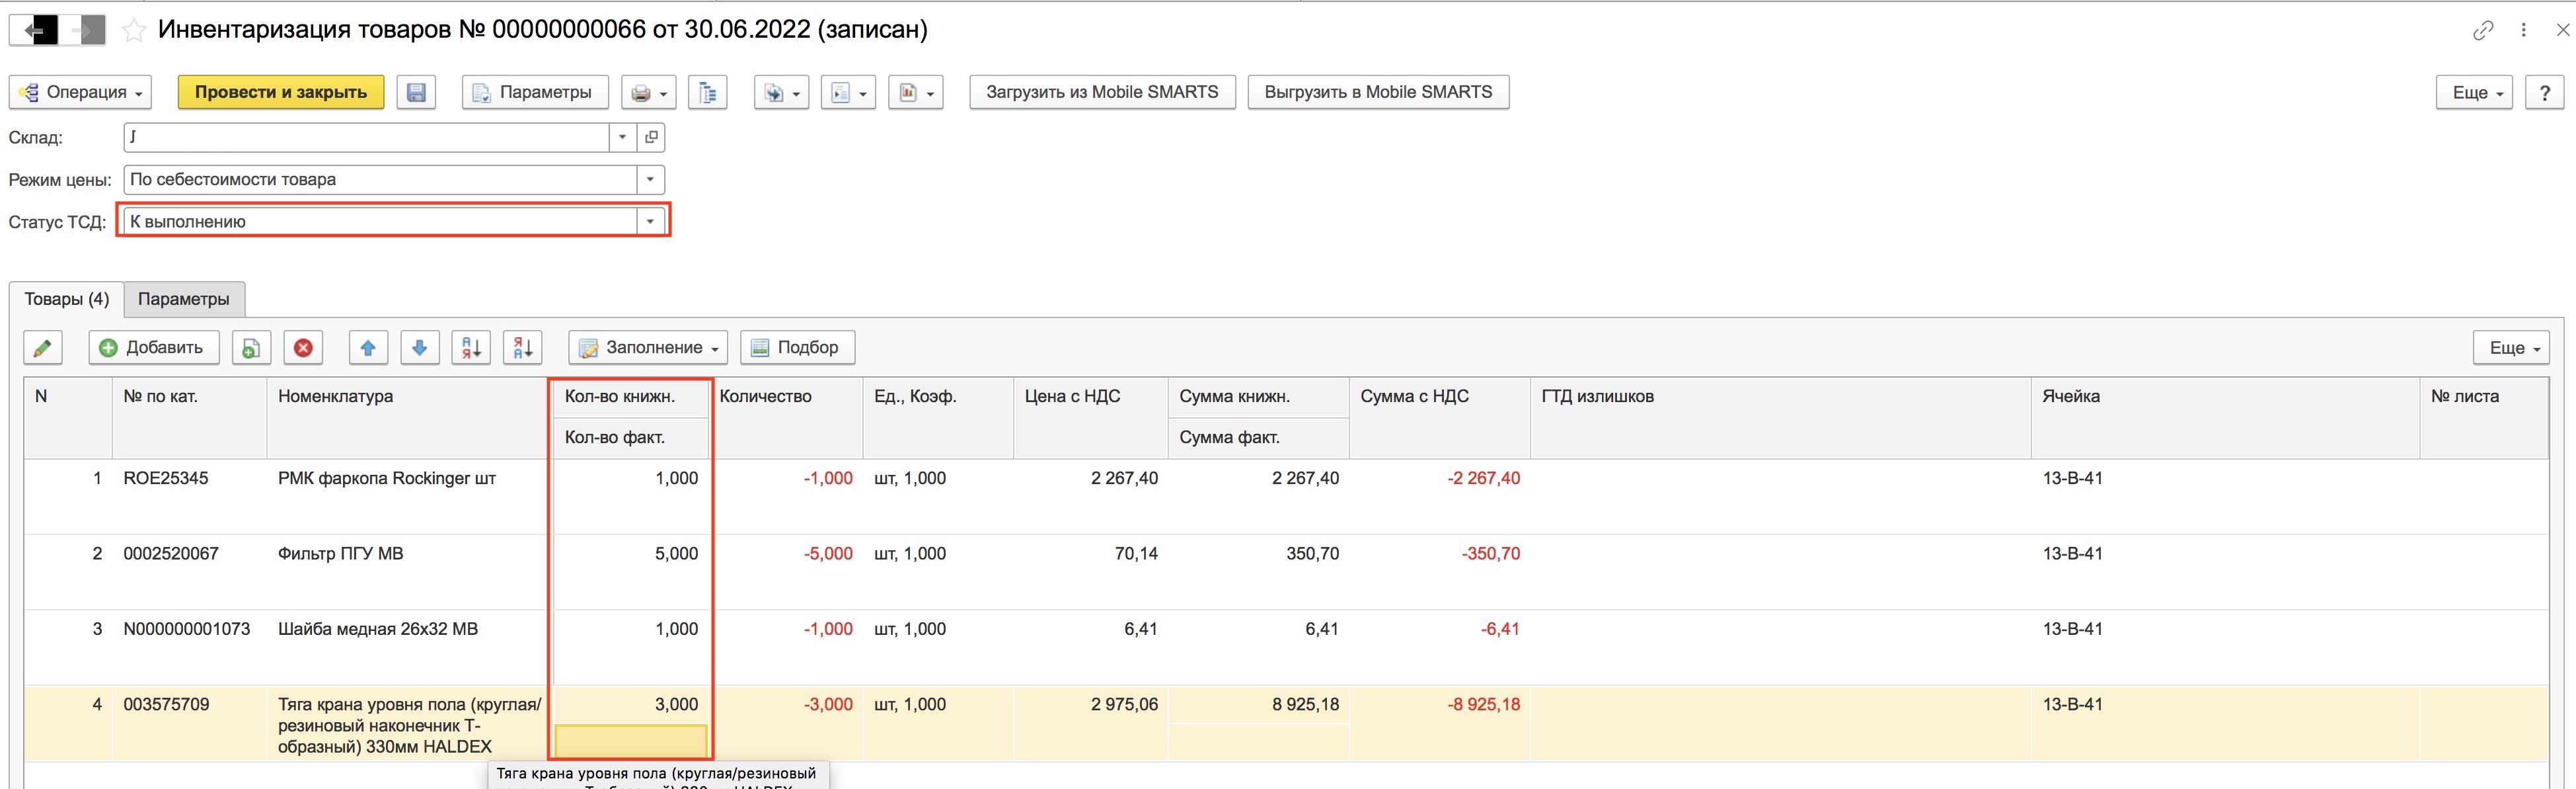Viewport: 2576px width, 789px height.
Task: Switch to the Товары (4) tab
Action: point(66,300)
